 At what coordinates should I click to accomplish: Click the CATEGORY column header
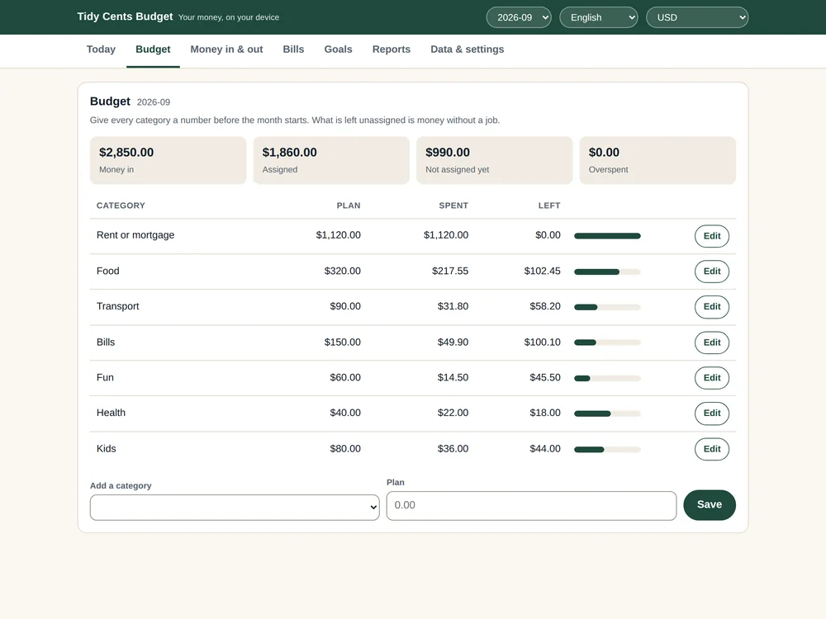[x=121, y=206]
